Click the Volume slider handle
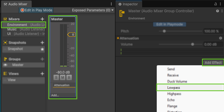224x112 pixels. (192, 44)
